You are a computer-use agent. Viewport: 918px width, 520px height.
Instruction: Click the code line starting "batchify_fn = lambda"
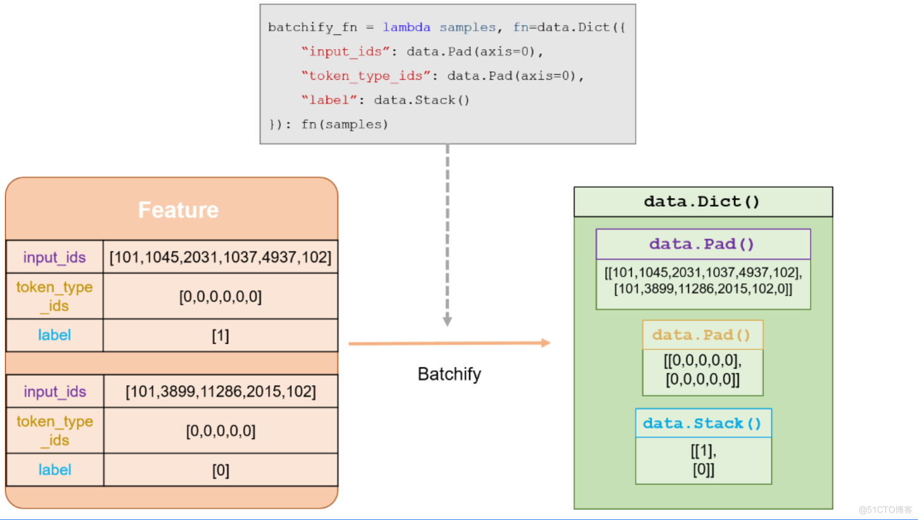tap(447, 27)
